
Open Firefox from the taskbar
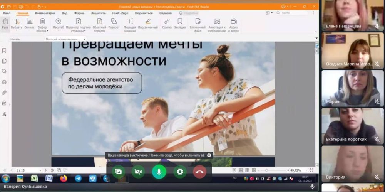click(x=64, y=178)
